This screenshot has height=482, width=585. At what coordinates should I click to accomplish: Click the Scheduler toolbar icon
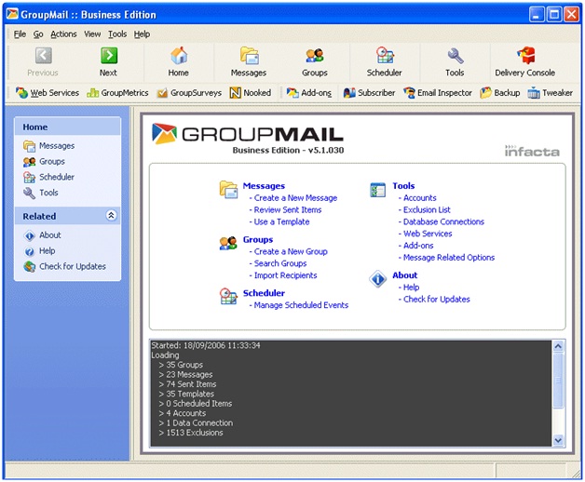tap(384, 61)
